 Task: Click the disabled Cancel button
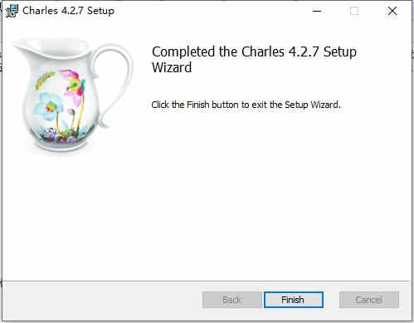click(x=369, y=300)
